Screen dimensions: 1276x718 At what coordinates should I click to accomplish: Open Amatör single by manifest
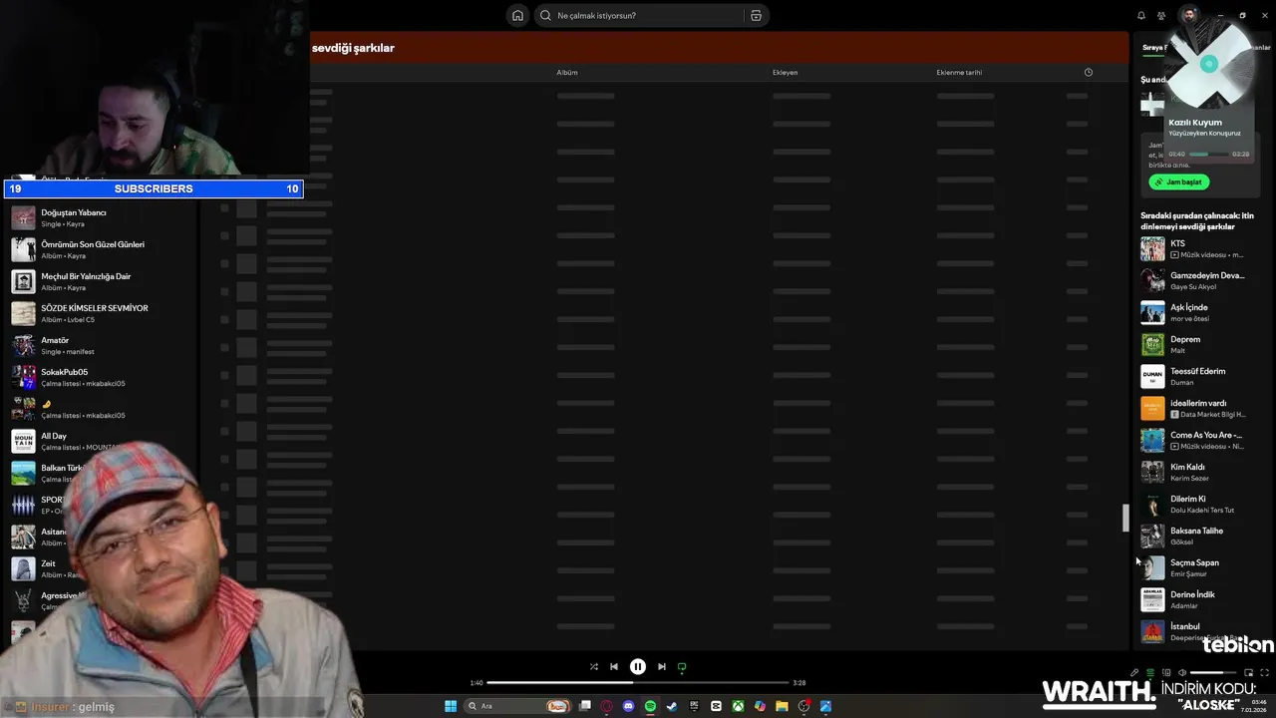click(100, 345)
